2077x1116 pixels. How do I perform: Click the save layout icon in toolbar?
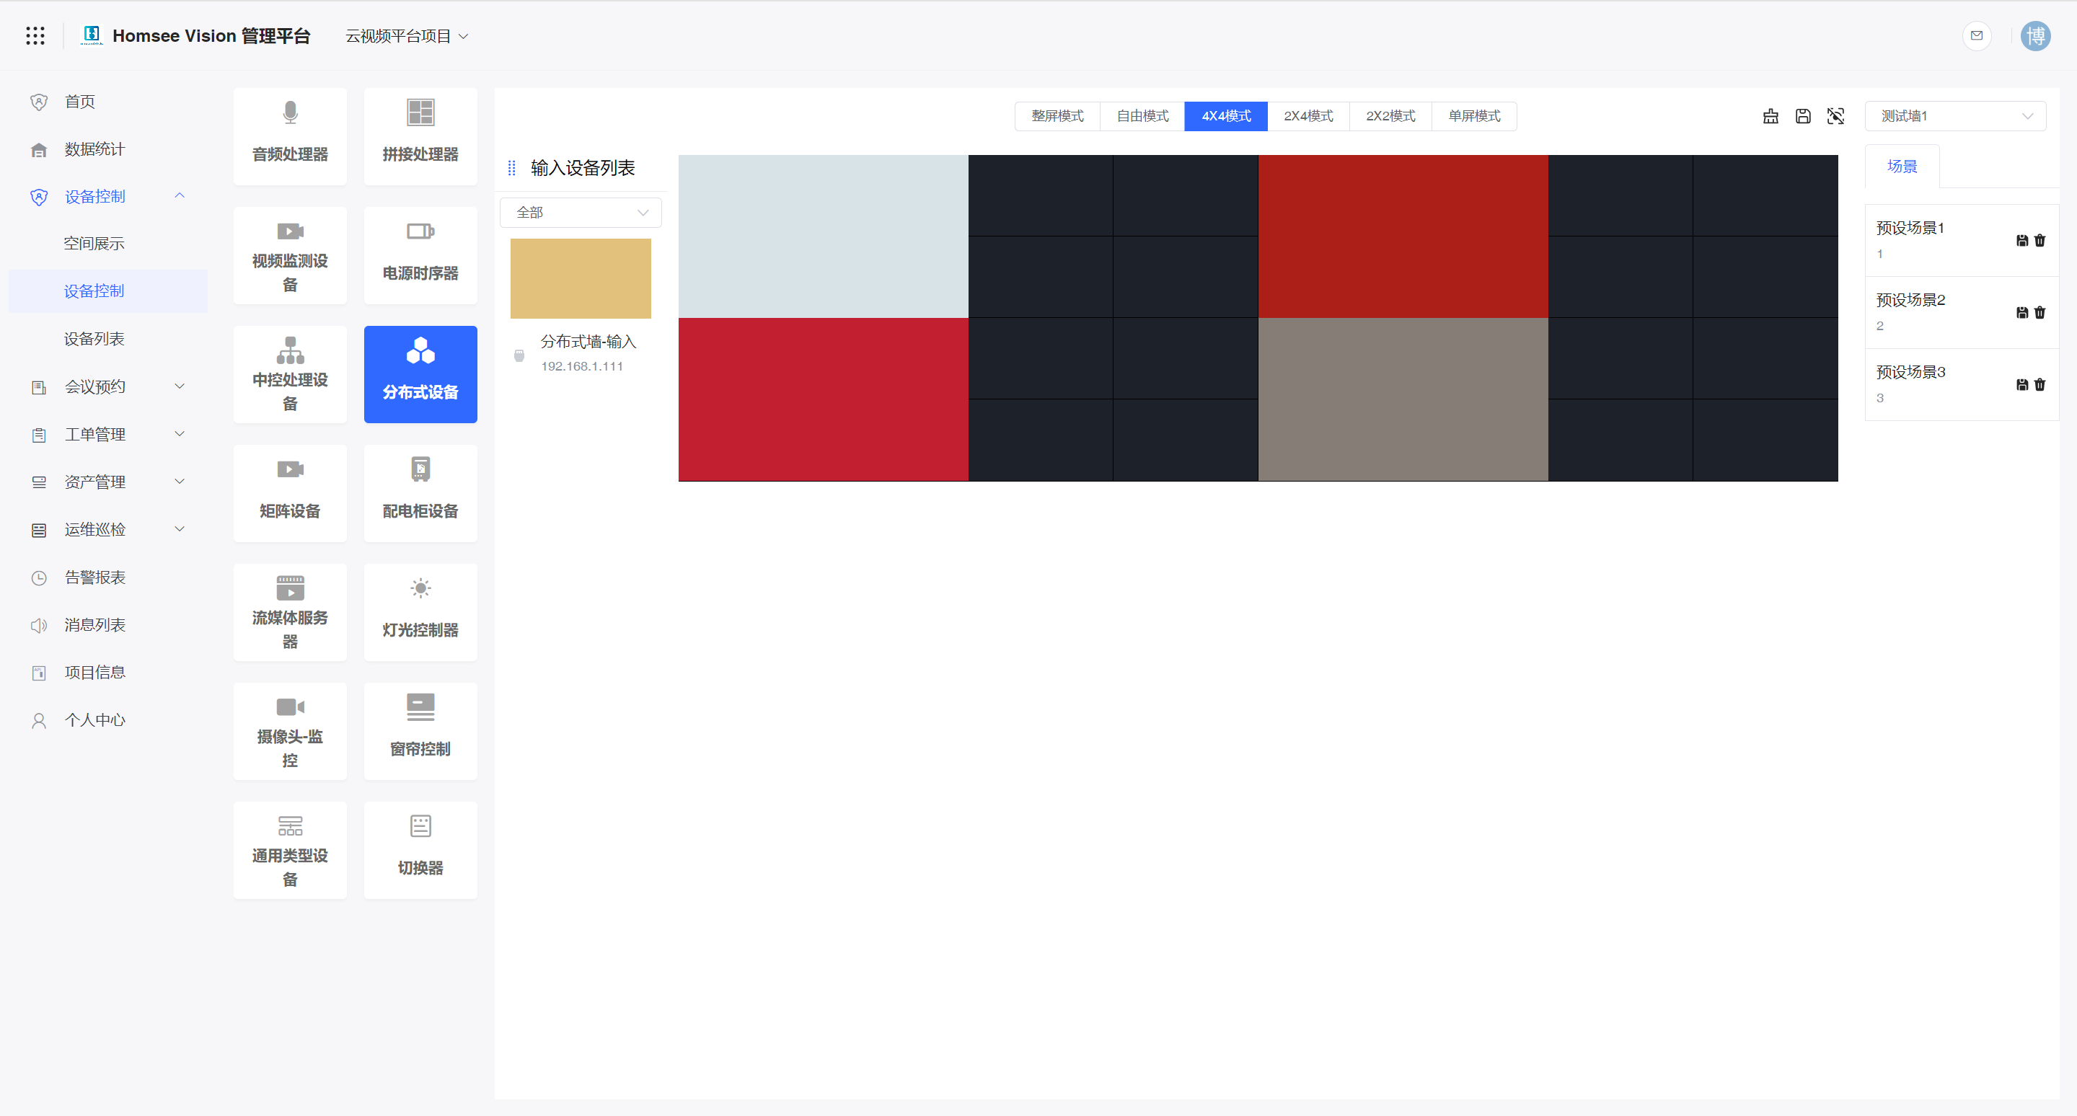click(1803, 116)
